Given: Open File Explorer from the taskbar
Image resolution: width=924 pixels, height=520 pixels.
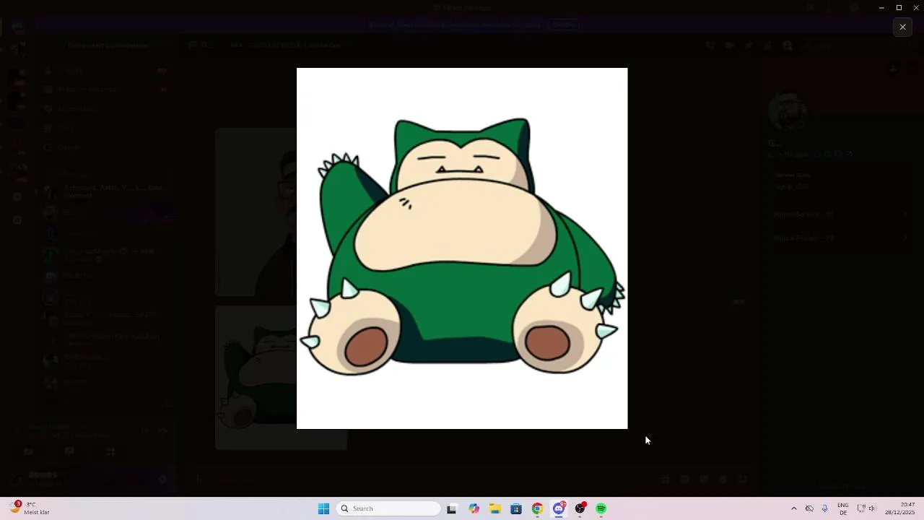Looking at the screenshot, I should coord(495,508).
